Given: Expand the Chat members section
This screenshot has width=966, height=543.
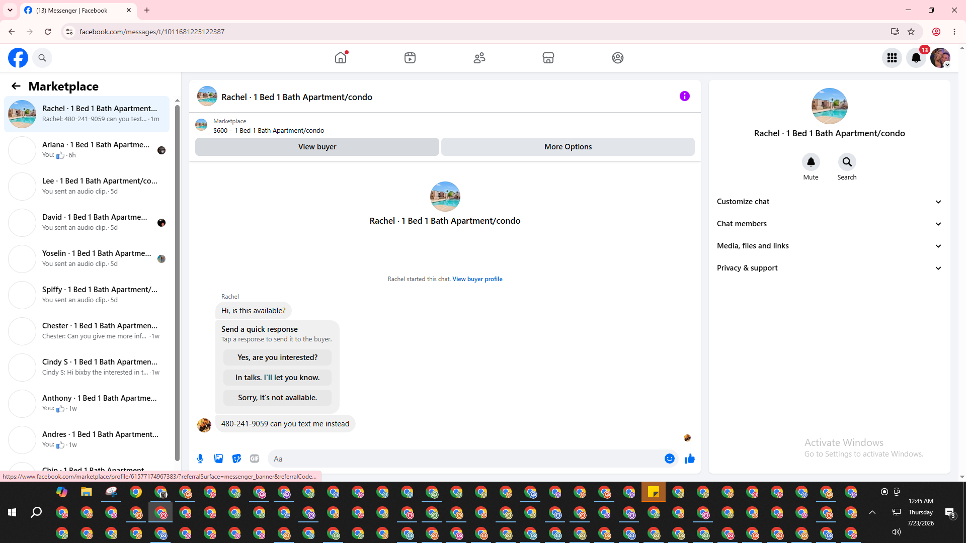Looking at the screenshot, I should pyautogui.click(x=829, y=224).
